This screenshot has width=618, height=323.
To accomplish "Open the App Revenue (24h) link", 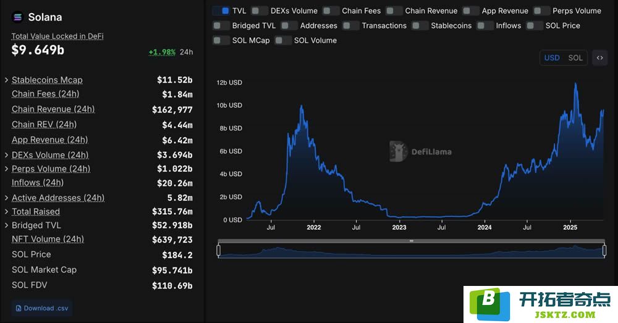I will [50, 140].
